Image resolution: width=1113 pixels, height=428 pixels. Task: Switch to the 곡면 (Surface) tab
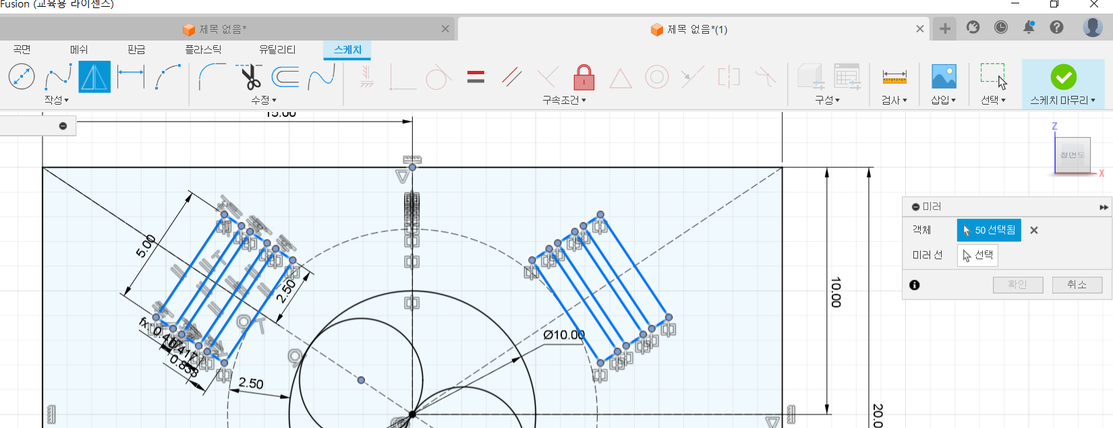[x=22, y=50]
